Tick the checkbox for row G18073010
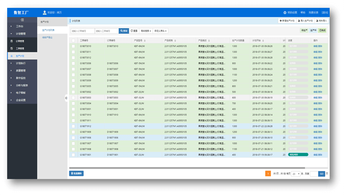This screenshot has height=195, width=344. [73, 46]
